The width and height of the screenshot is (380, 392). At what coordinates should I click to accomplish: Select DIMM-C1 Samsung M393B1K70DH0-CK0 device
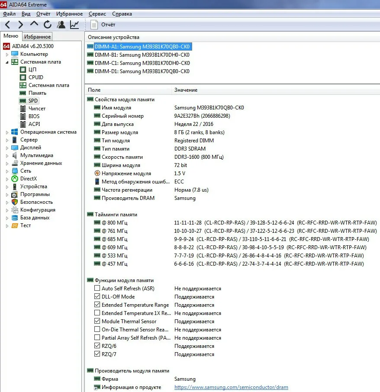pyautogui.click(x=142, y=63)
